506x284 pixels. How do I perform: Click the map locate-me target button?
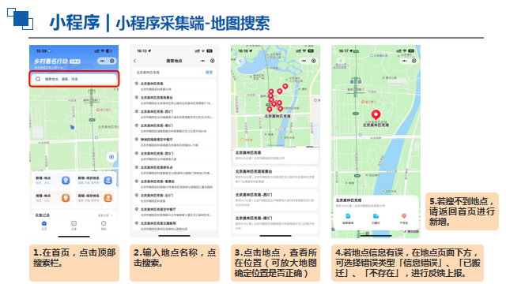tap(111, 157)
